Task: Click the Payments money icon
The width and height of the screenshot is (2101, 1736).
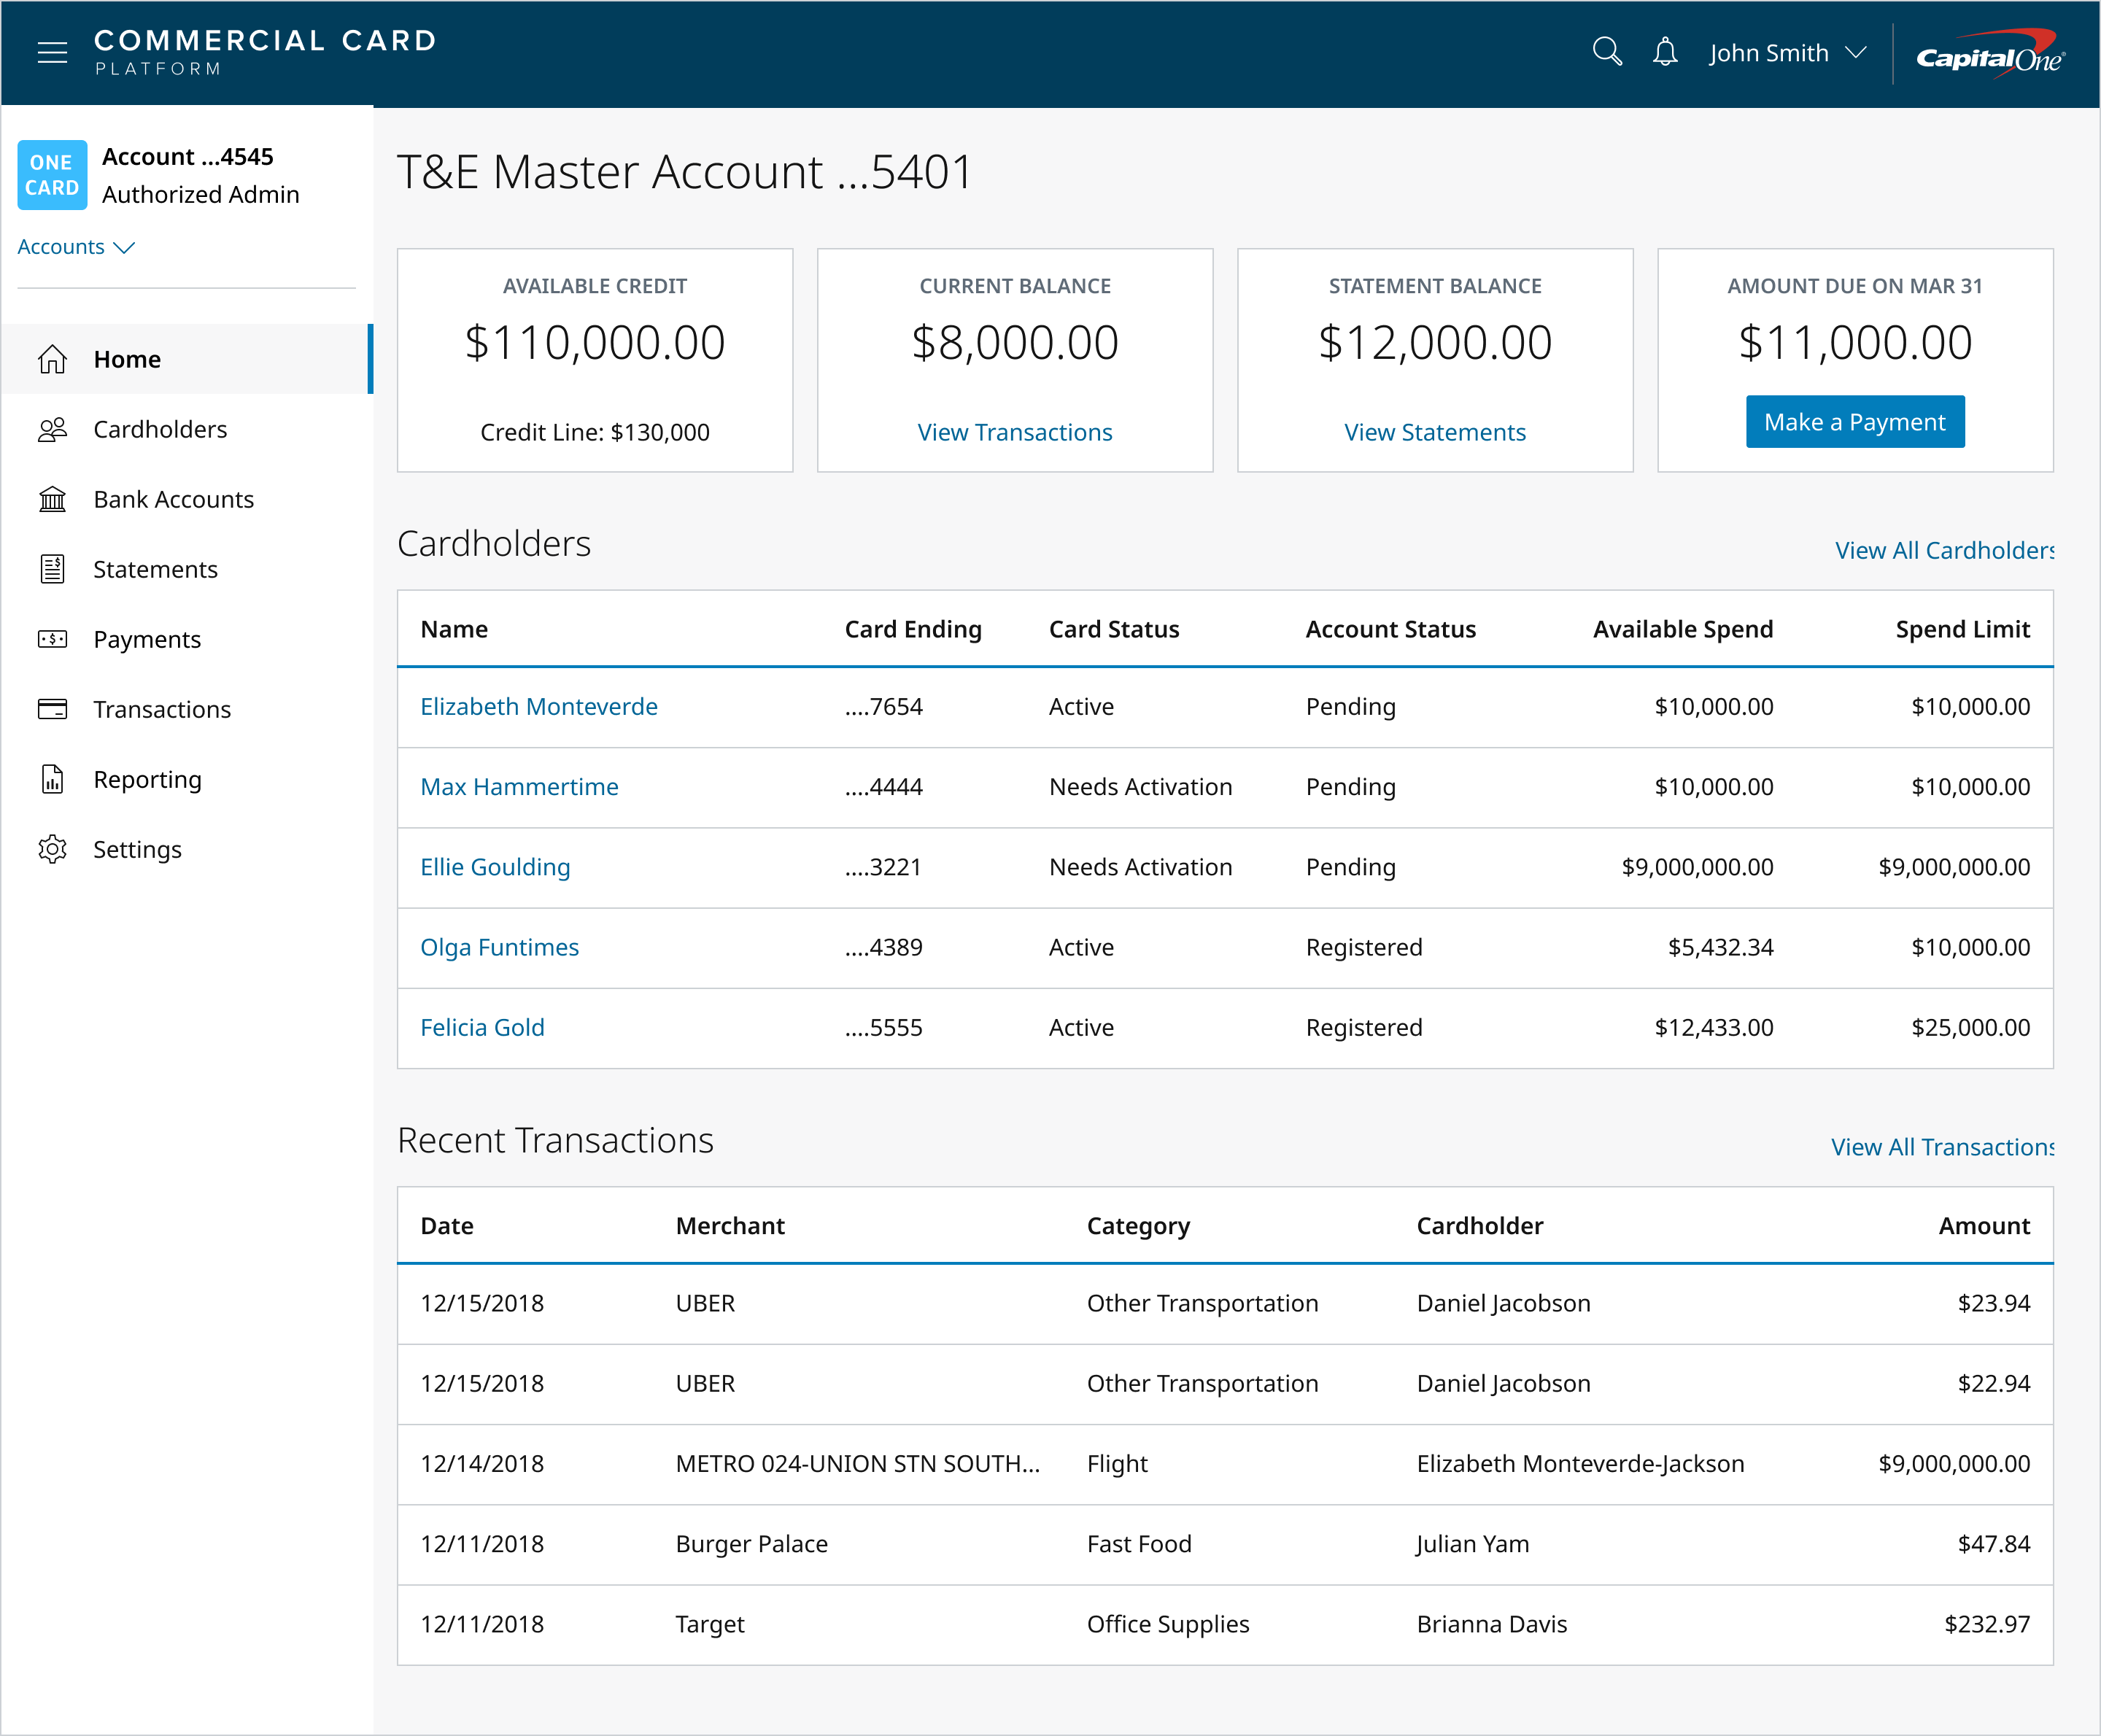Action: pos(52,639)
